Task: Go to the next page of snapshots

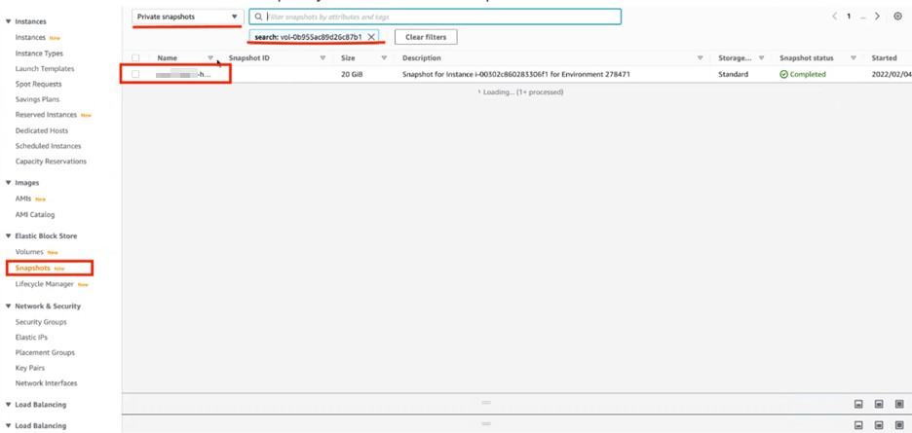Action: coord(877,17)
